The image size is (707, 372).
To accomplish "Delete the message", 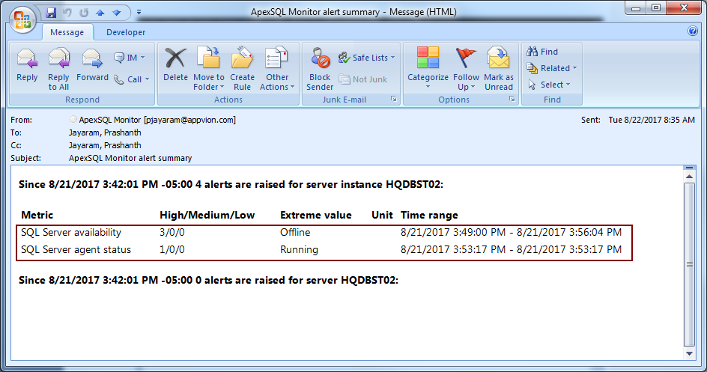I will click(x=175, y=67).
